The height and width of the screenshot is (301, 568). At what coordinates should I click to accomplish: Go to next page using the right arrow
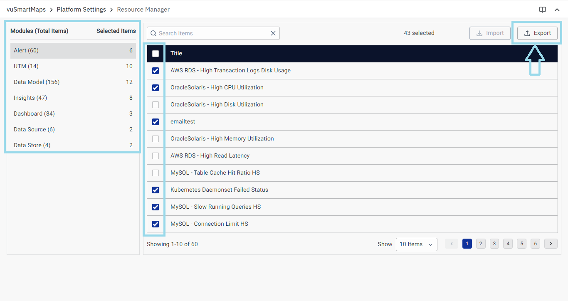click(x=551, y=244)
